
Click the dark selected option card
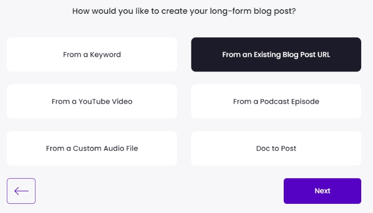[x=276, y=55]
